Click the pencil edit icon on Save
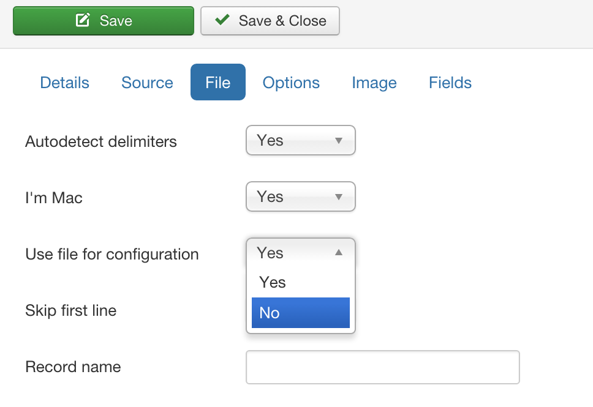Screen dimensions: 593x407 pyautogui.click(x=83, y=20)
